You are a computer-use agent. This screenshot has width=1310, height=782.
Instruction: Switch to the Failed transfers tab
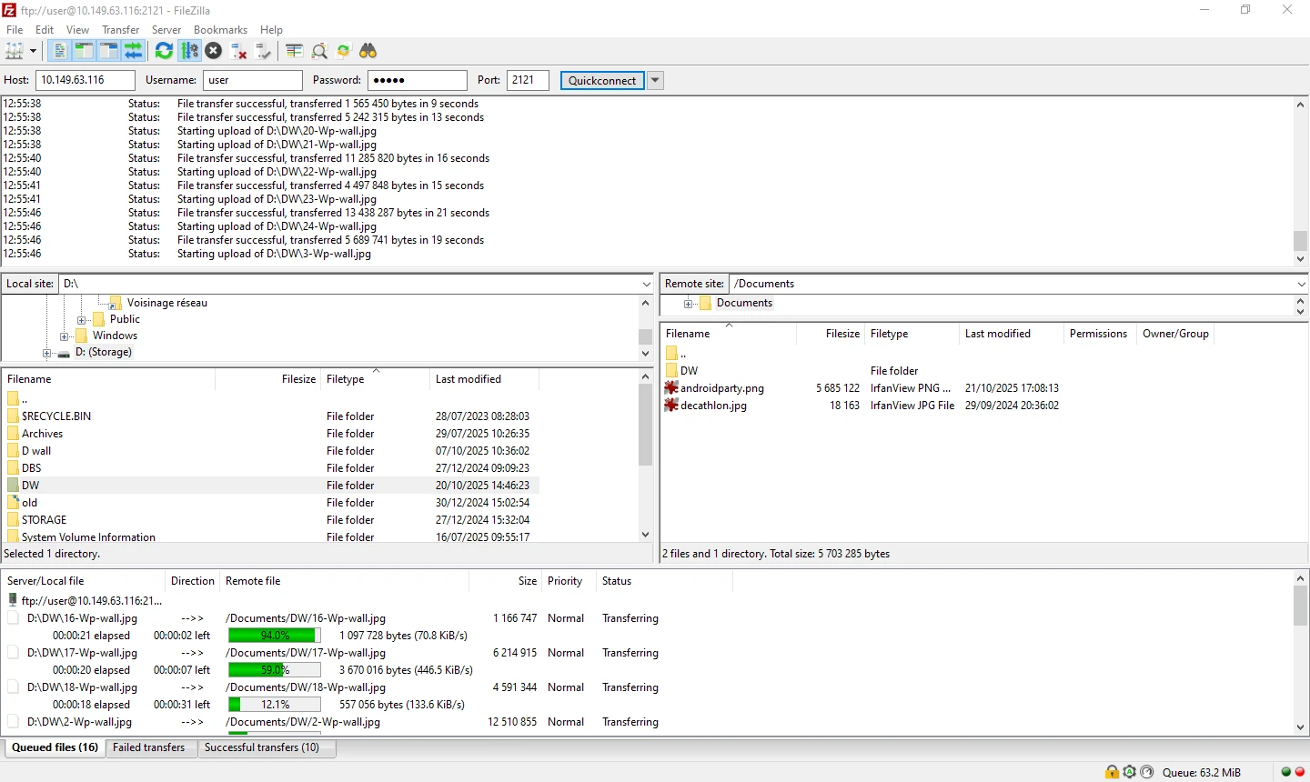click(x=149, y=747)
